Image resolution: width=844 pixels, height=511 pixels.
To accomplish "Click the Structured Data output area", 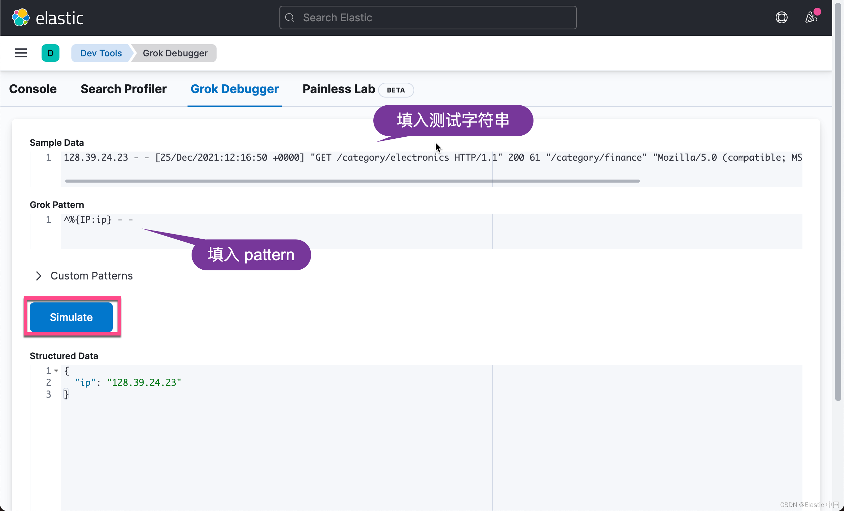I will click(274, 428).
